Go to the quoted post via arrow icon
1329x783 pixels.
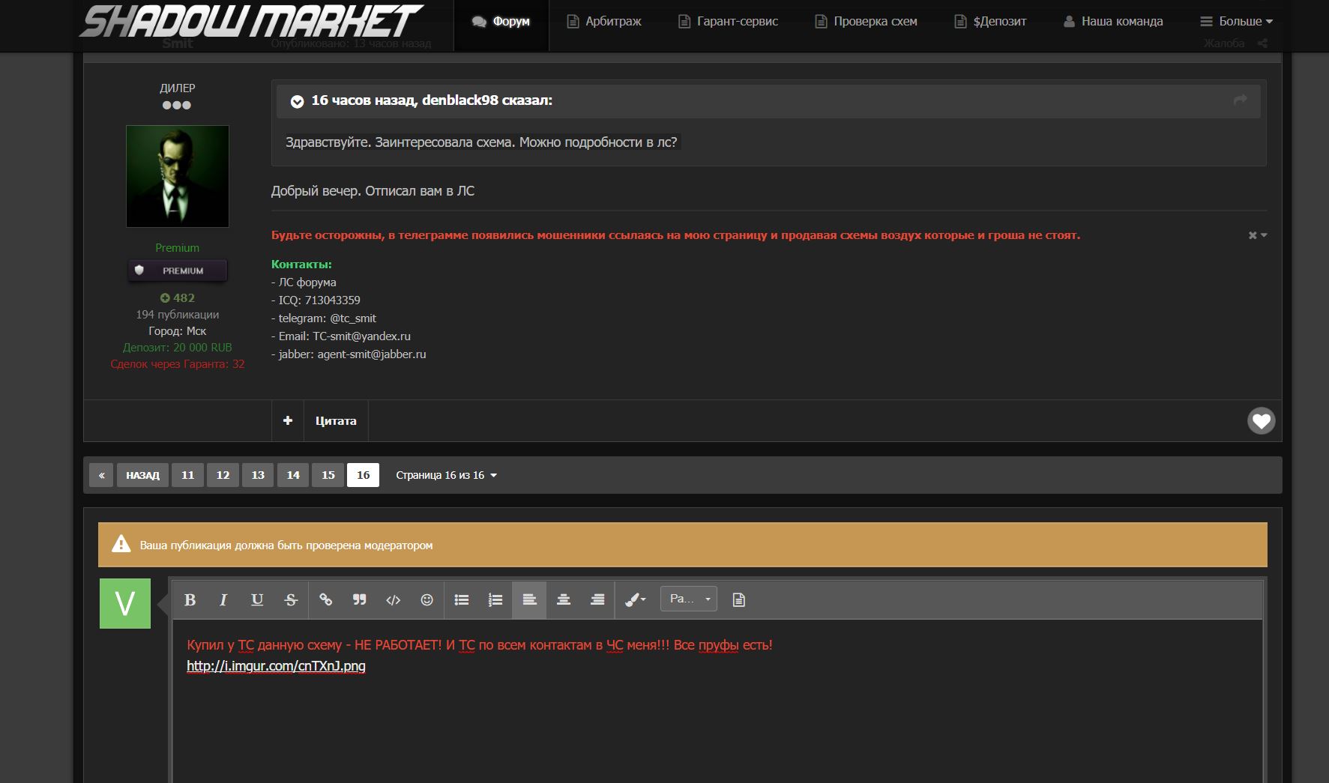coord(1241,100)
